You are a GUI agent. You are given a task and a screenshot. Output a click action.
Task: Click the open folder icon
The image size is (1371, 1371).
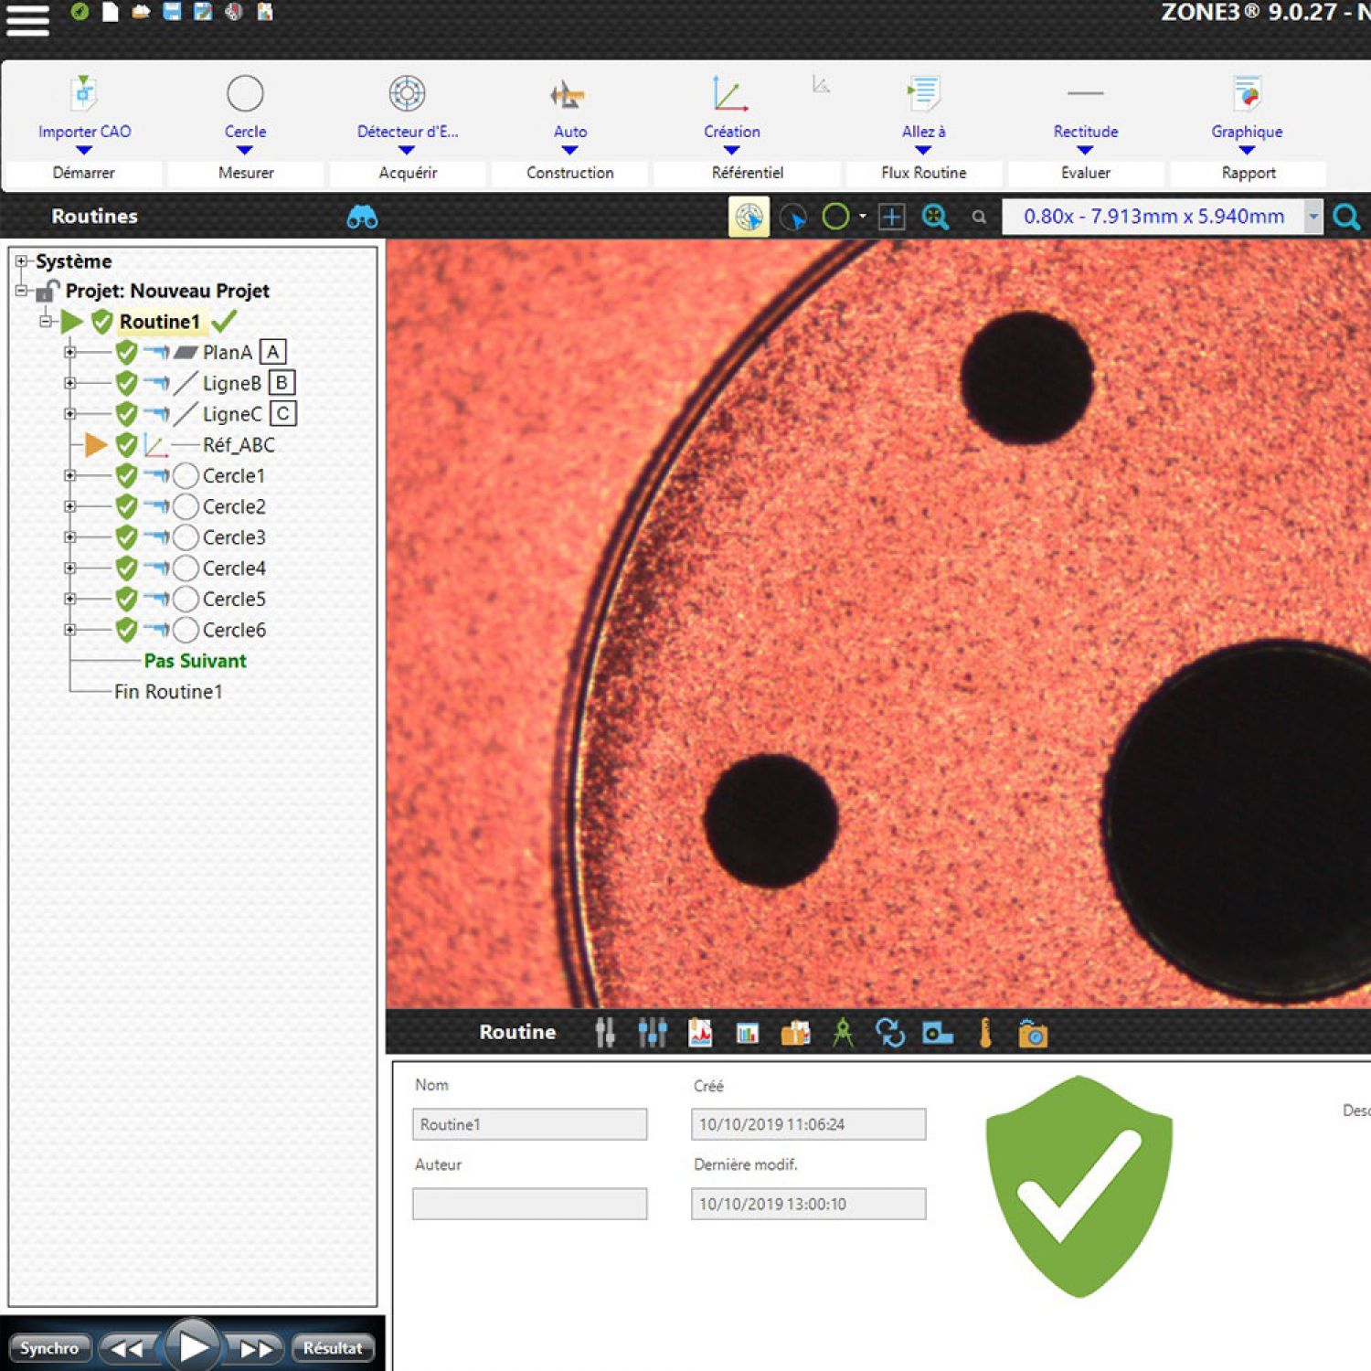tap(141, 12)
